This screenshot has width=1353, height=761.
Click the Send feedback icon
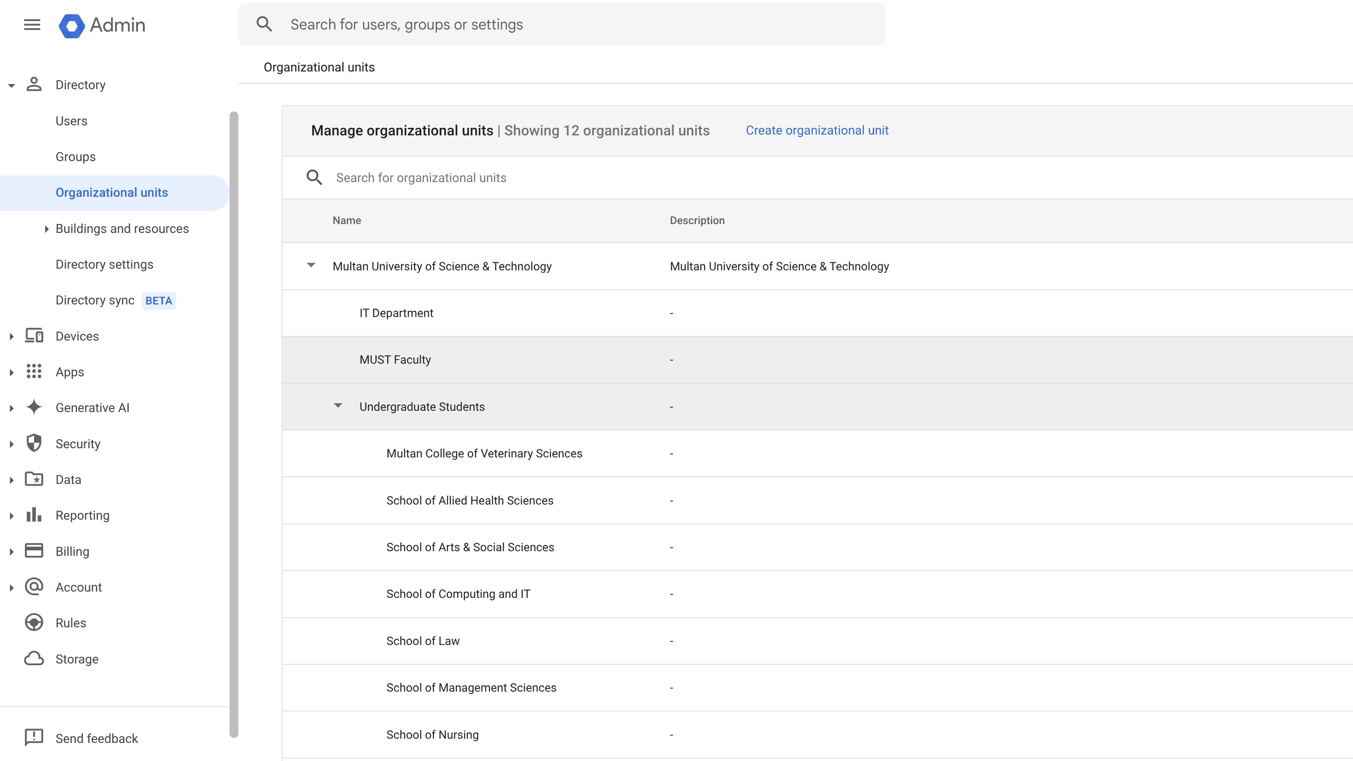tap(34, 738)
